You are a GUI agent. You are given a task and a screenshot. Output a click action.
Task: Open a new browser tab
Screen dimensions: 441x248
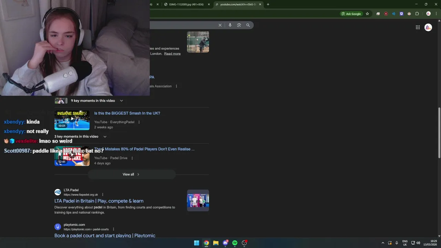click(268, 4)
